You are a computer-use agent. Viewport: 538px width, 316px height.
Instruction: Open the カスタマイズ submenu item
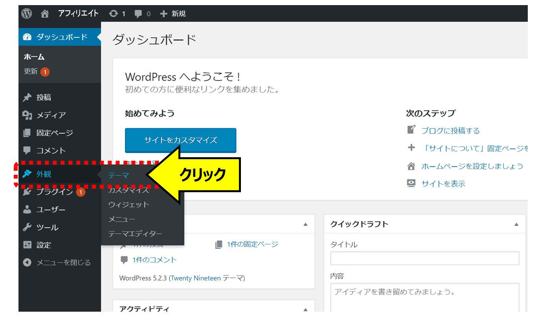coord(129,190)
